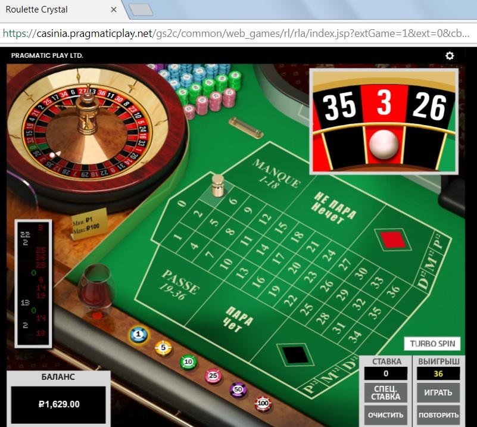Bet on number 15
Screen dimensions: 477x427
(x=281, y=227)
